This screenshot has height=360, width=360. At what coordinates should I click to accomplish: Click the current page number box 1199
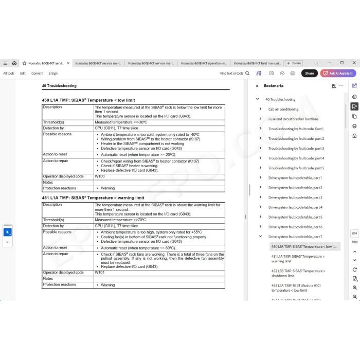[x=354, y=233]
